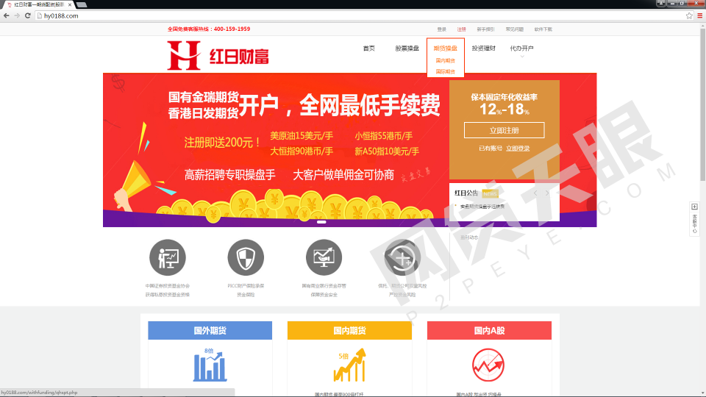Open the browser hamburger menu

click(699, 15)
